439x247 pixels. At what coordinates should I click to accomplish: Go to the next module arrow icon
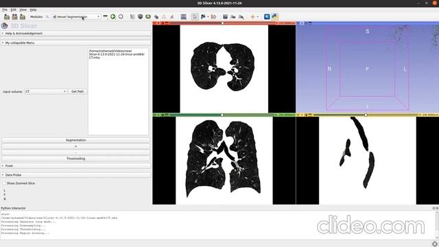[121, 16]
